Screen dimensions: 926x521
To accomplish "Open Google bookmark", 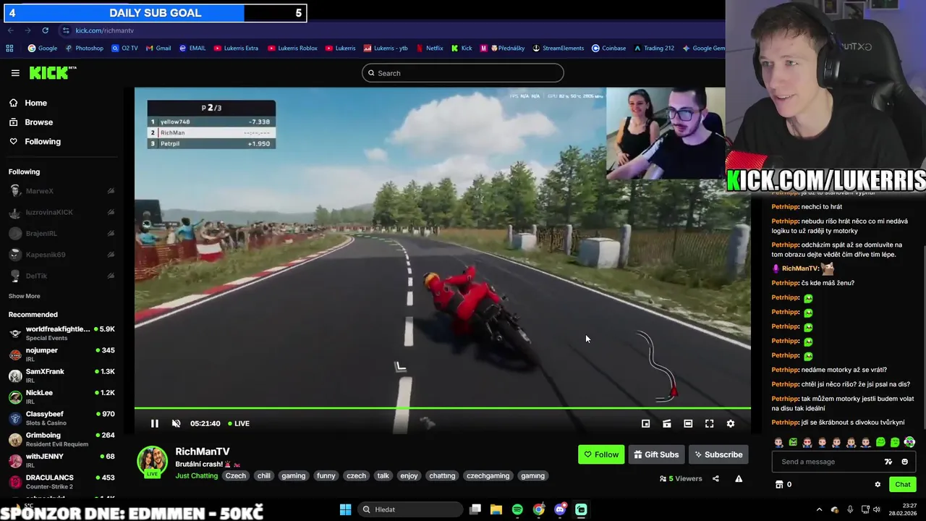I will (x=42, y=48).
